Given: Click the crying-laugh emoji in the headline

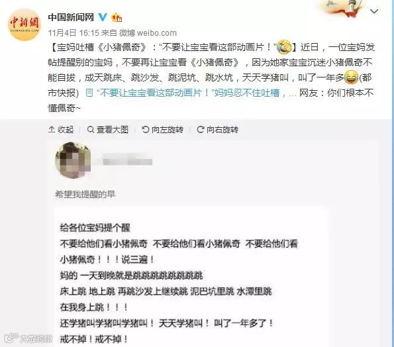Looking at the screenshot, I should (x=284, y=47).
